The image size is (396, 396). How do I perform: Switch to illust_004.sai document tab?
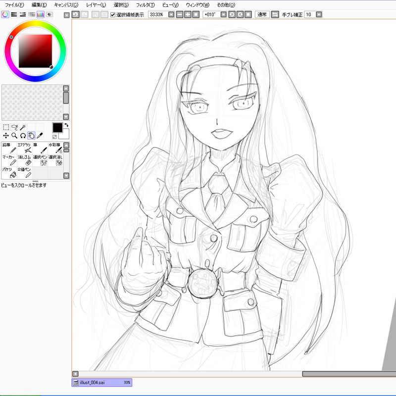[102, 382]
